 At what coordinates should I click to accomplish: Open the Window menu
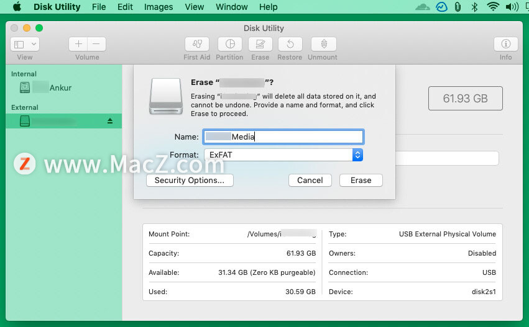tap(231, 7)
